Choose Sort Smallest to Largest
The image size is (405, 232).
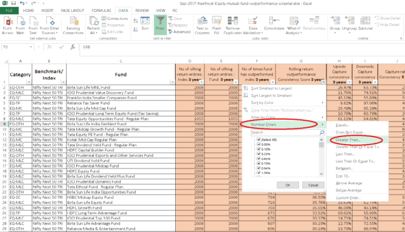coord(284,88)
